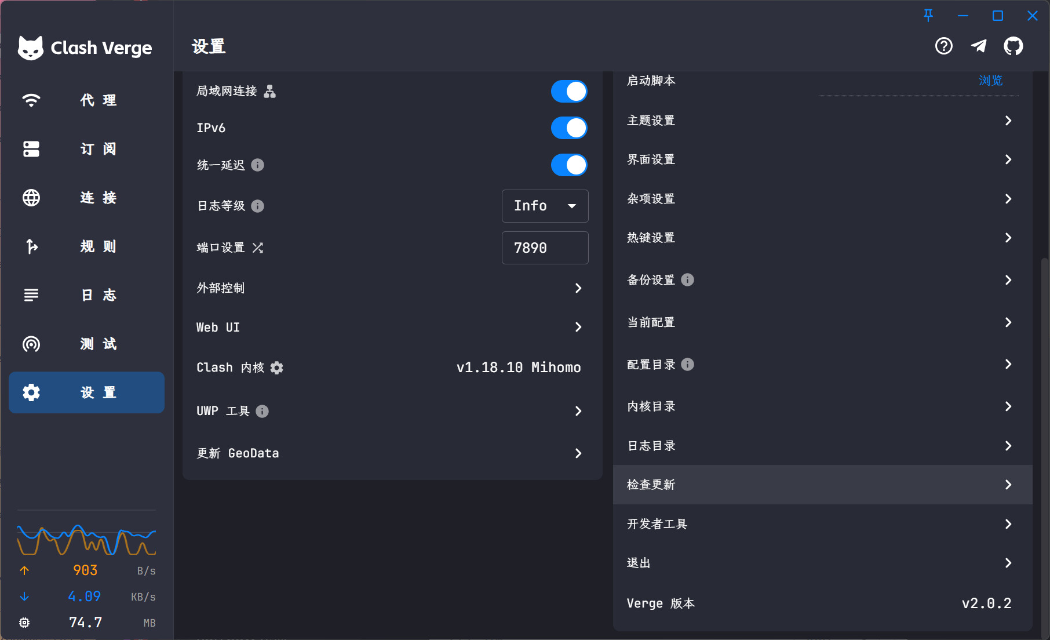
Task: Switch to the 订阅 sidebar page
Action: click(87, 149)
